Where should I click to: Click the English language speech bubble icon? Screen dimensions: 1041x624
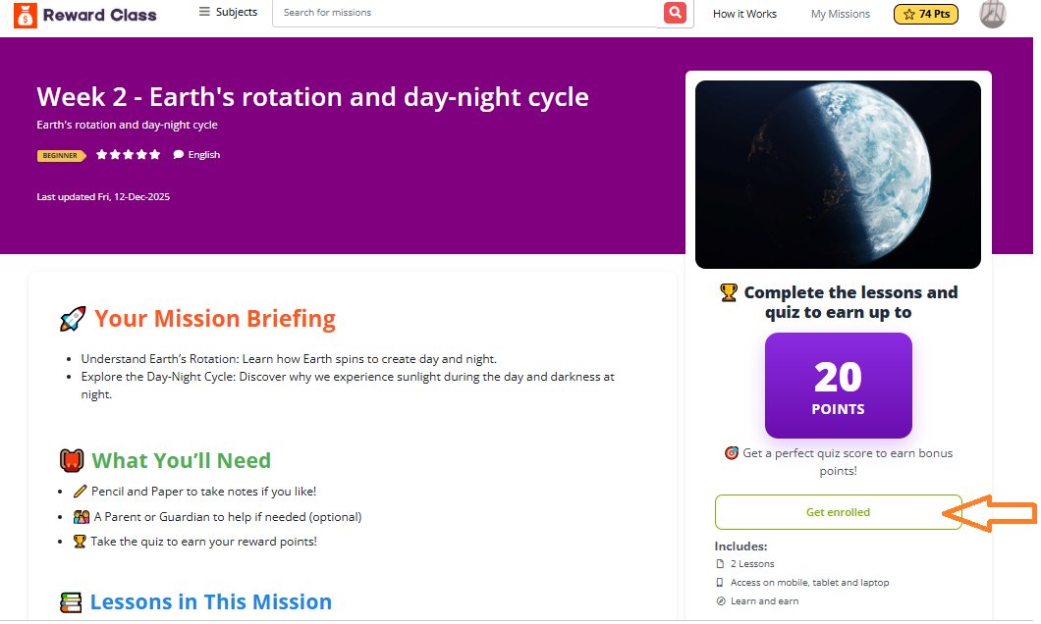click(178, 154)
